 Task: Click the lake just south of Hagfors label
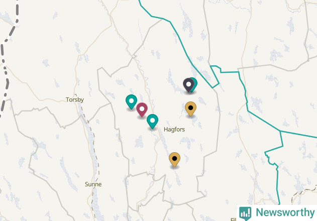[187, 142]
